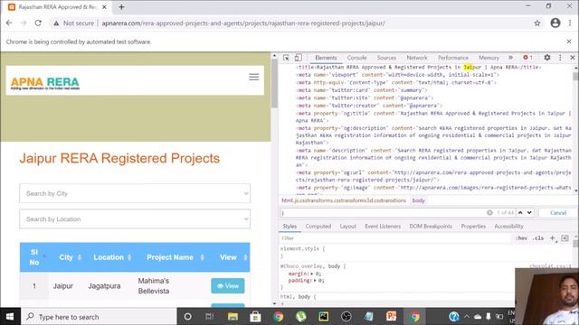Select the Styles pane tab

[289, 227]
